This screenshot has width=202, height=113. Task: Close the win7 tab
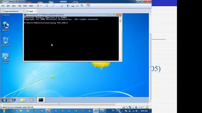point(35,11)
